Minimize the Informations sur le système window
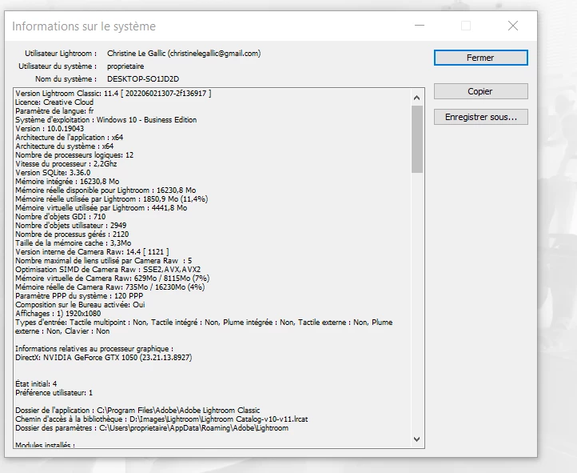Viewport: 577px width, 473px height. pos(420,26)
